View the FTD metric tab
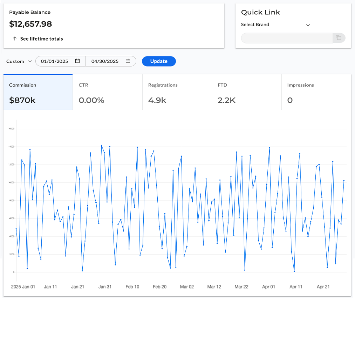355x337 pixels. coord(246,92)
